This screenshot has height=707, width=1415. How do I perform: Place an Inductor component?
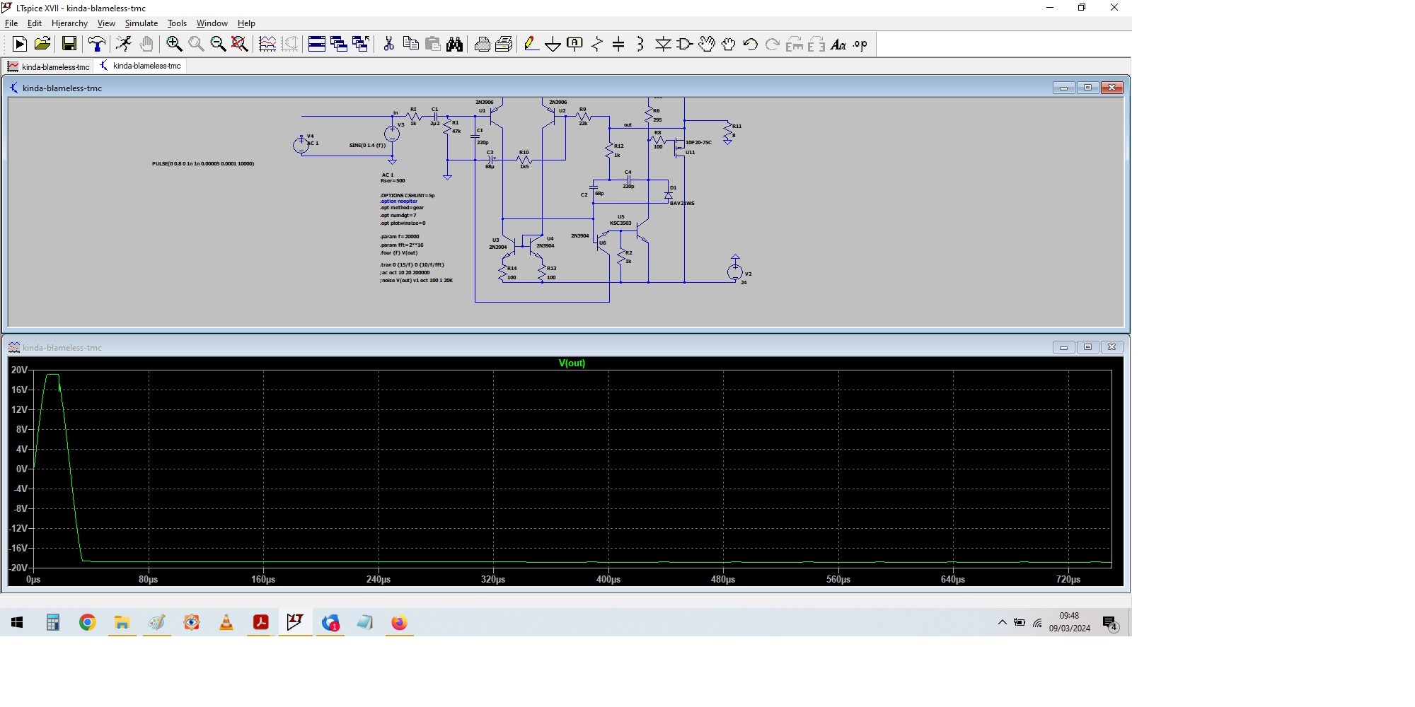point(640,45)
